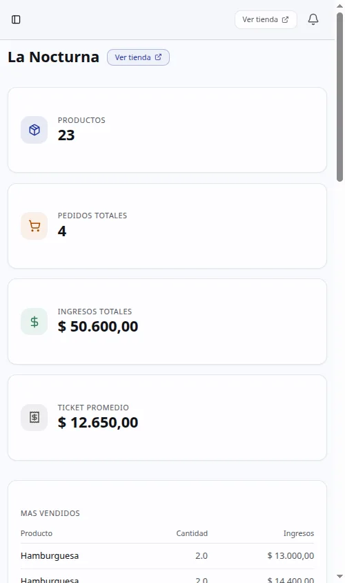
Task: Click external link icon beside La Nocturna title
Action: pyautogui.click(x=158, y=57)
